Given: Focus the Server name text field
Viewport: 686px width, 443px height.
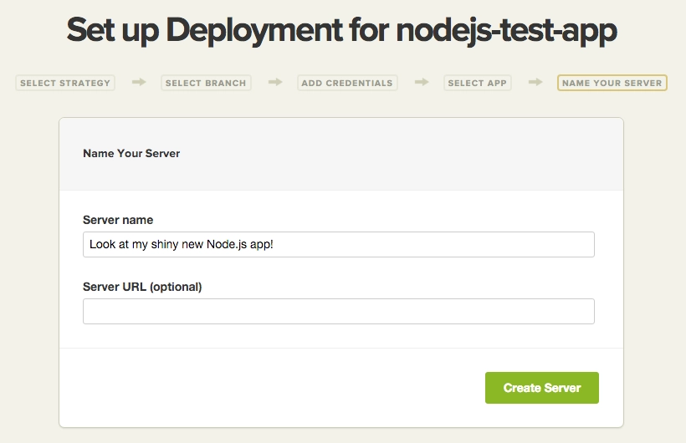Looking at the screenshot, I should pyautogui.click(x=338, y=245).
